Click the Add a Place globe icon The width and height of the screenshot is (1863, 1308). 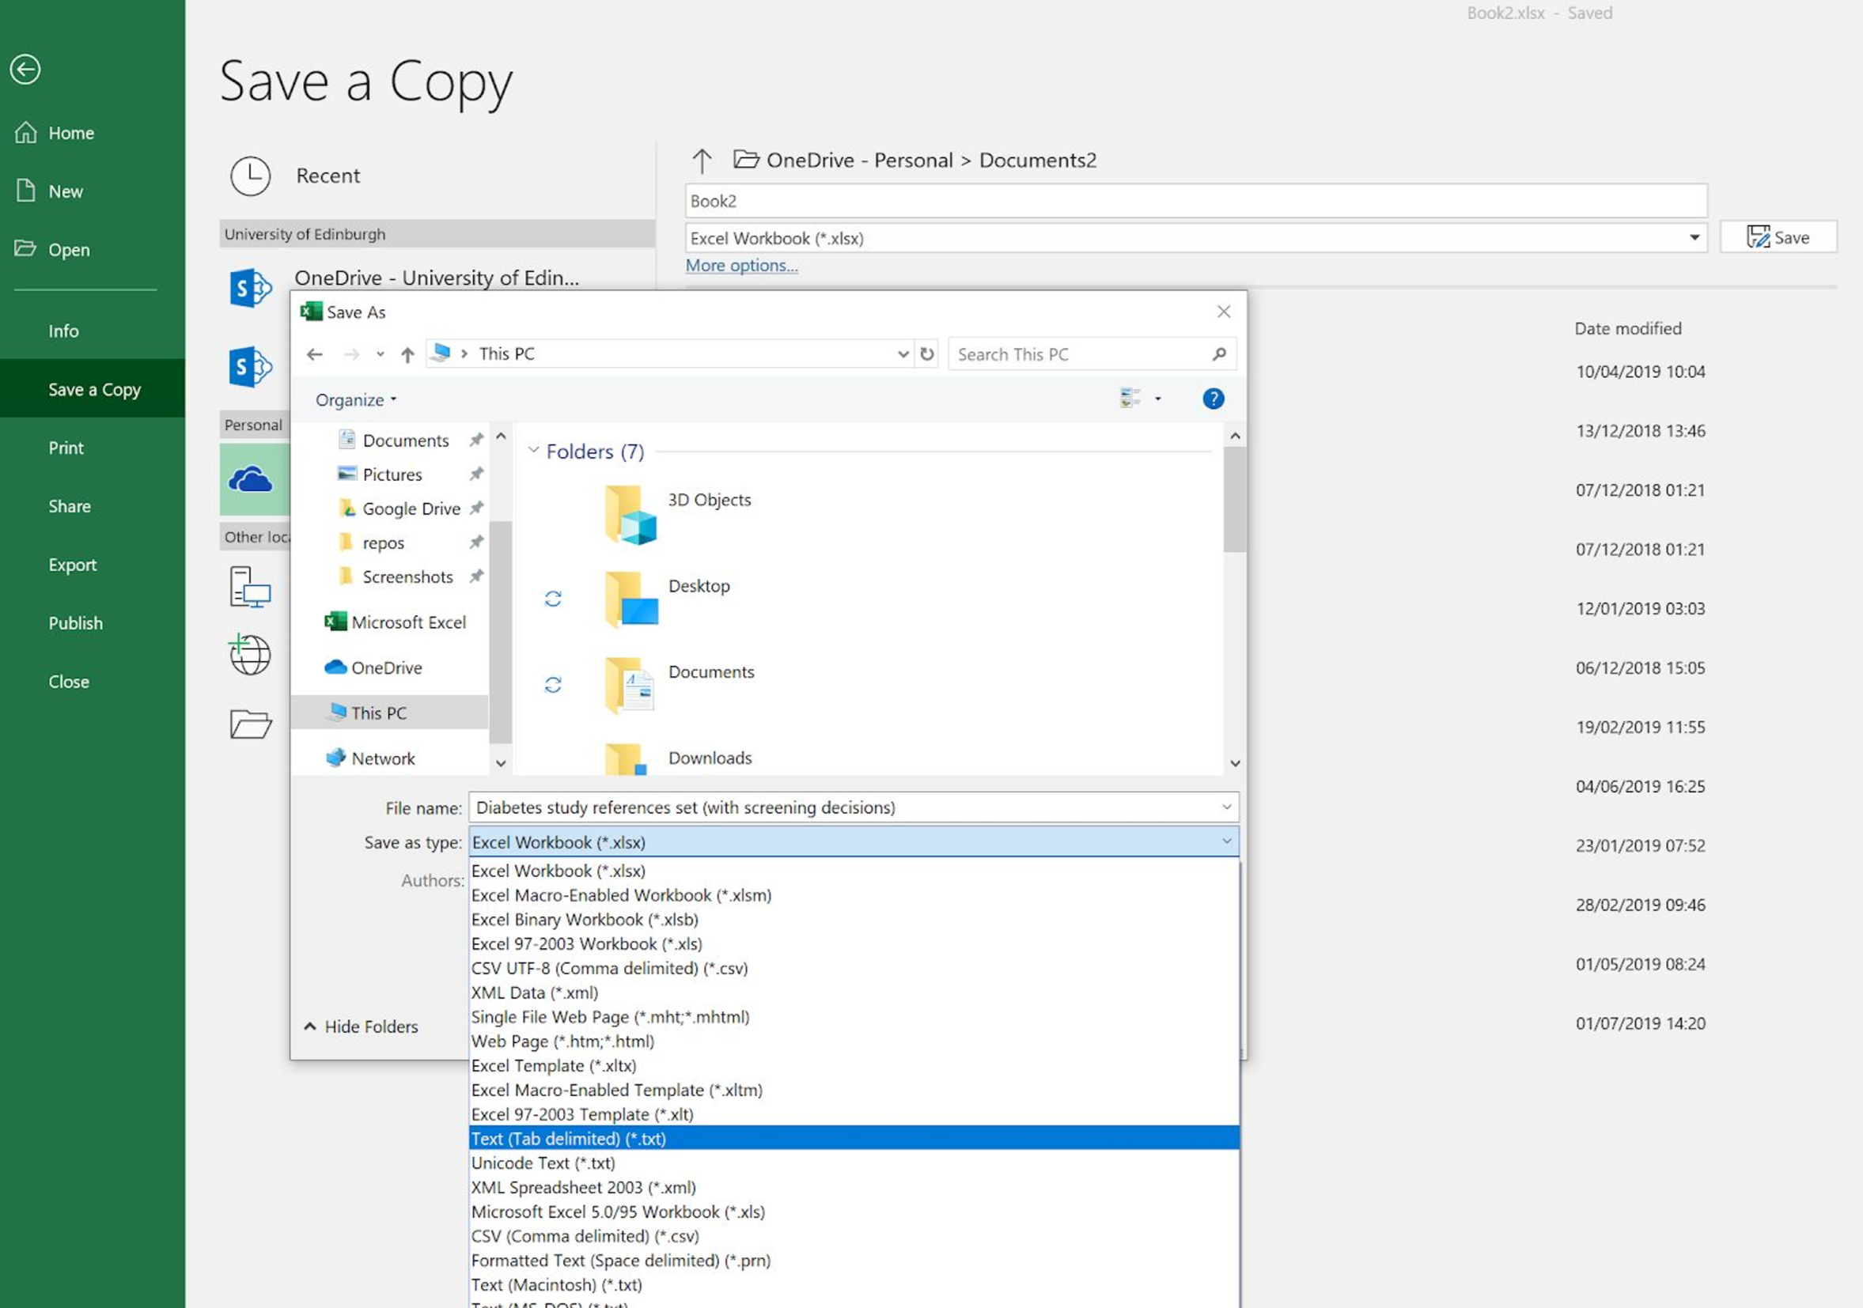pyautogui.click(x=250, y=655)
